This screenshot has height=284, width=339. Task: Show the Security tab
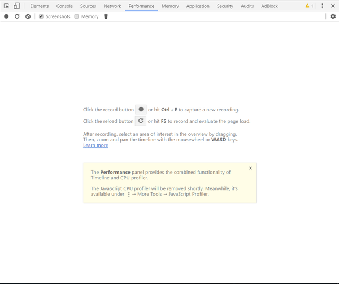(225, 6)
